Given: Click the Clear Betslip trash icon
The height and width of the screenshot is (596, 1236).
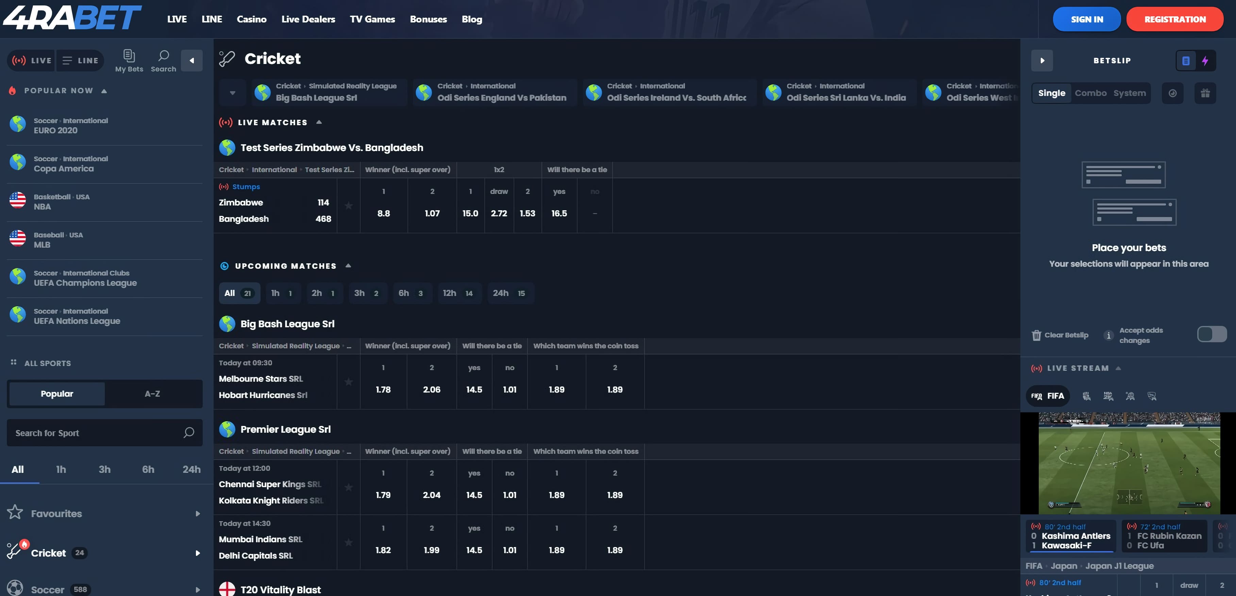Looking at the screenshot, I should (x=1036, y=335).
